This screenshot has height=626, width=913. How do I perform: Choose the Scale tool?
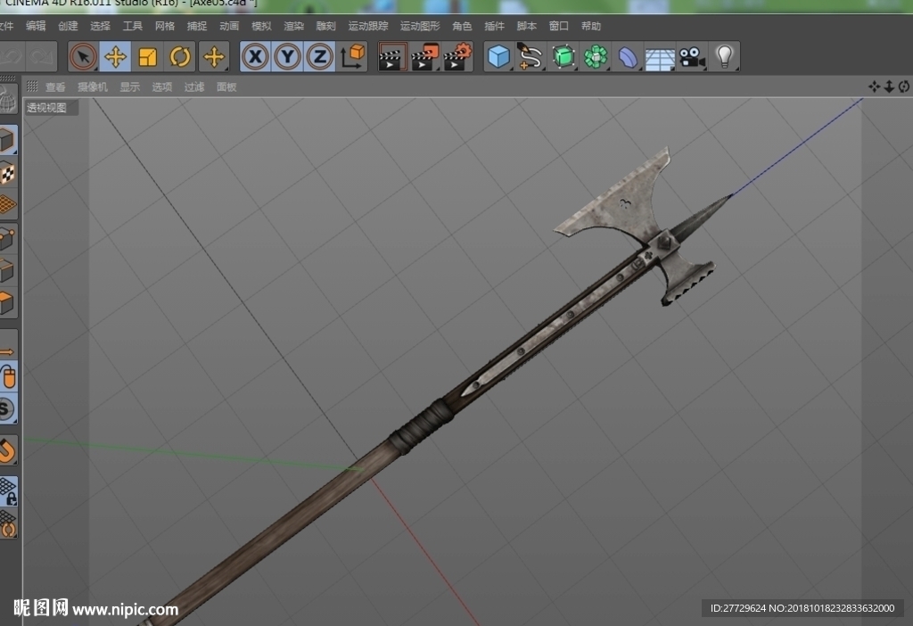[147, 57]
